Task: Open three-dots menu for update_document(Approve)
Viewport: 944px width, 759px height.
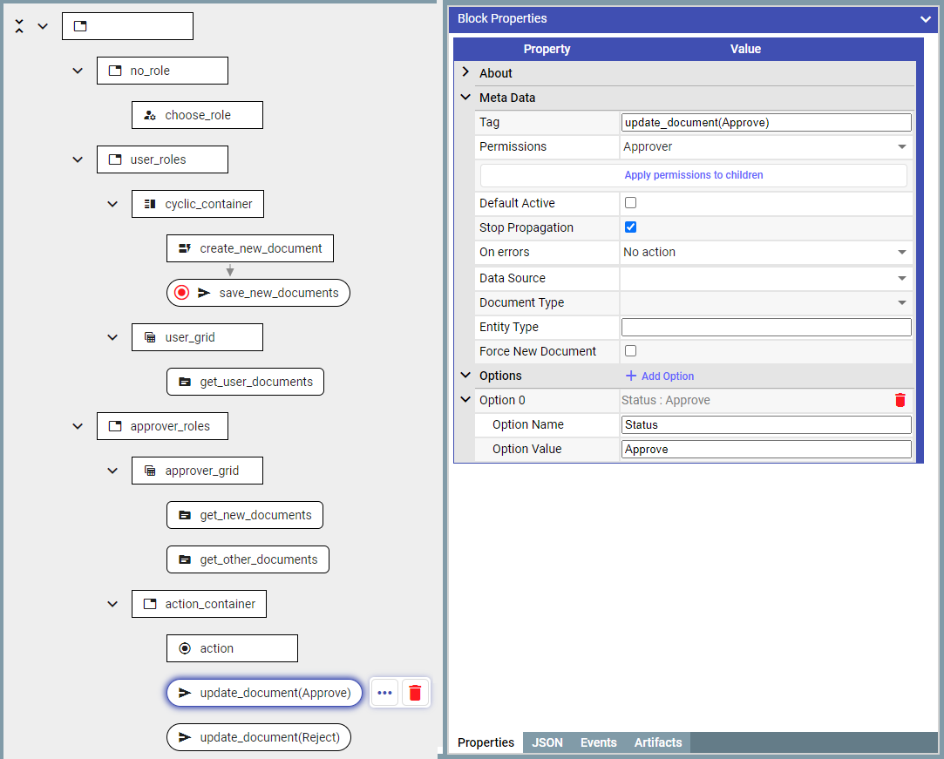Action: coord(384,693)
